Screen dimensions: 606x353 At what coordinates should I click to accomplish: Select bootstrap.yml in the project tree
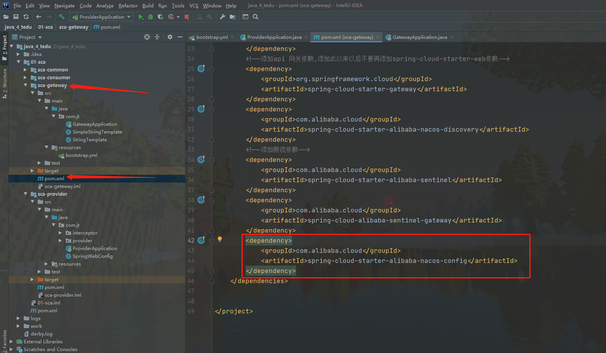(81, 155)
